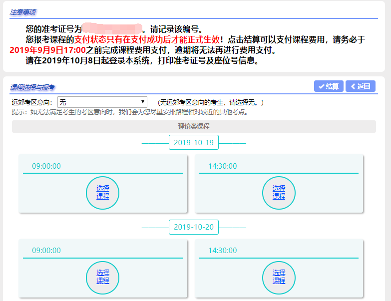Image resolution: width=391 pixels, height=301 pixels.
Task: Click the 注意事项 section heading
Action: [x=23, y=12]
